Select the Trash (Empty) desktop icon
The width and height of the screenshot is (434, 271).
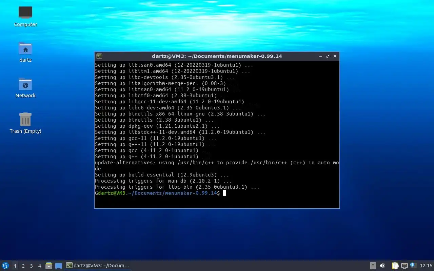tap(25, 123)
